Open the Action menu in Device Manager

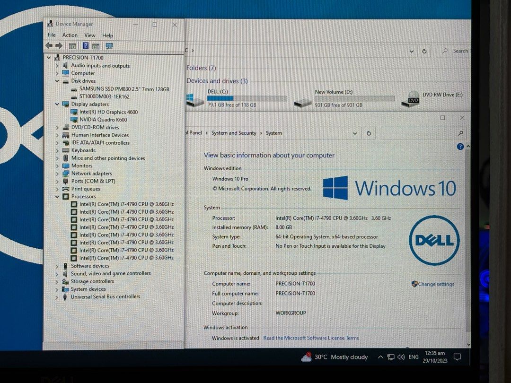point(70,35)
